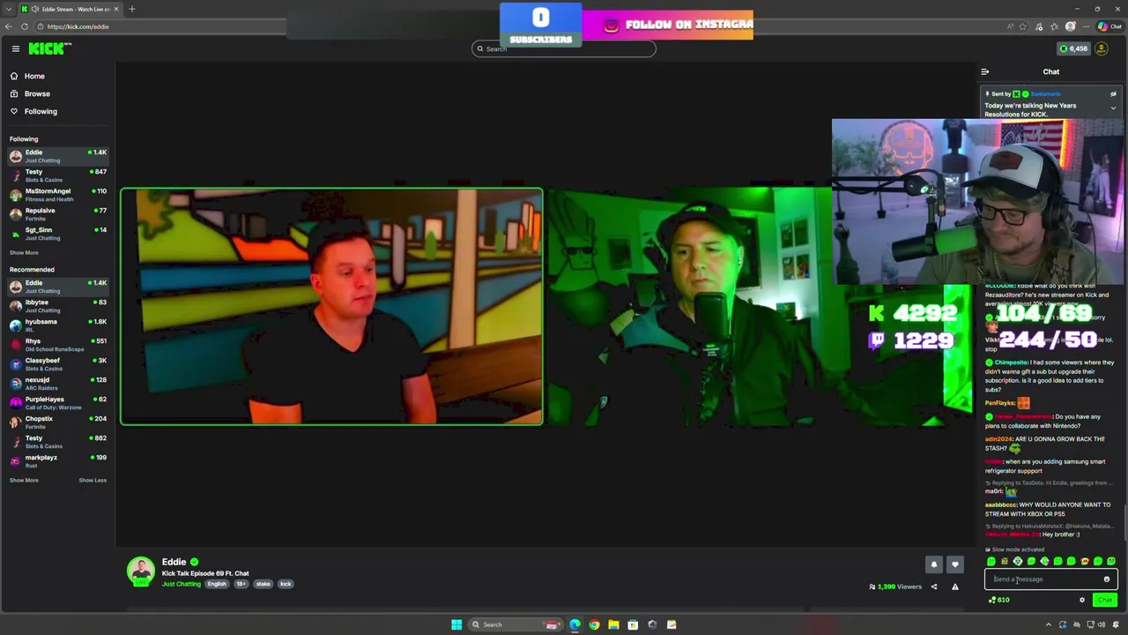Click the KICKs balance 6,456
Image resolution: width=1128 pixels, height=635 pixels.
[1073, 49]
